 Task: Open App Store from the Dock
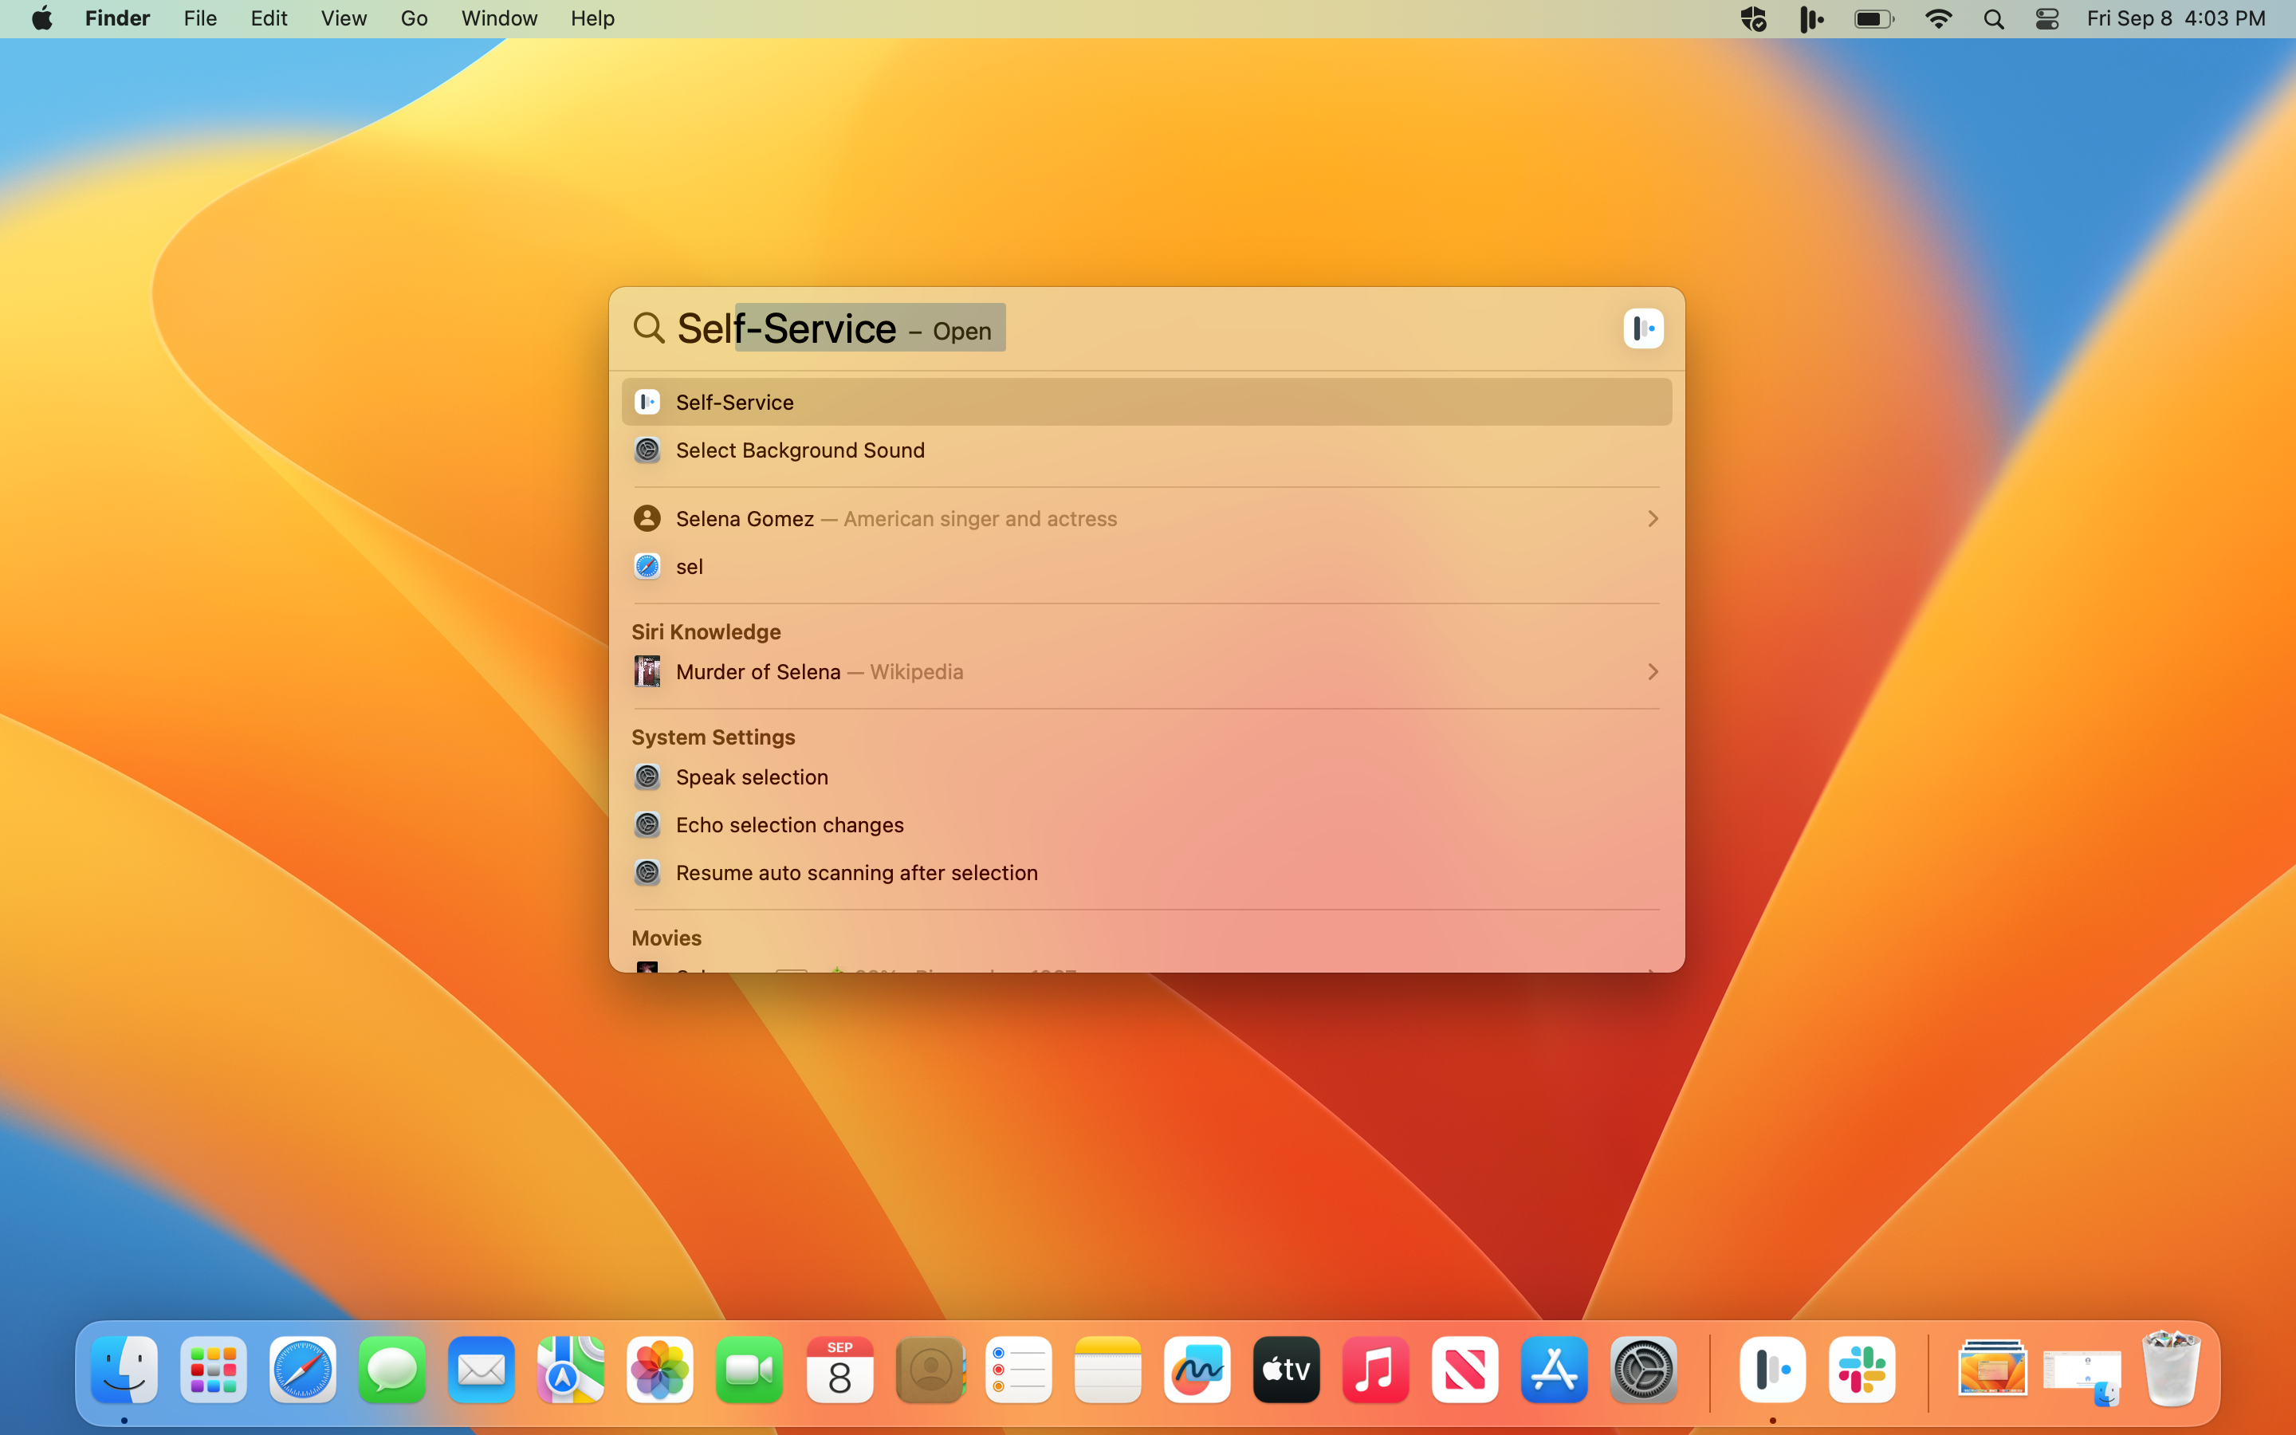1554,1370
